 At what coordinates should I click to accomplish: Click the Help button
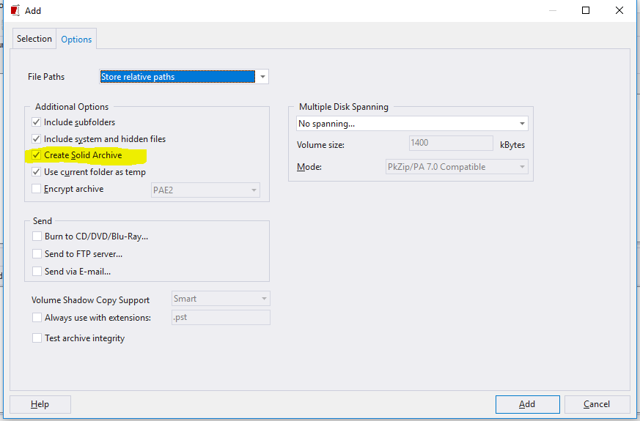point(40,404)
